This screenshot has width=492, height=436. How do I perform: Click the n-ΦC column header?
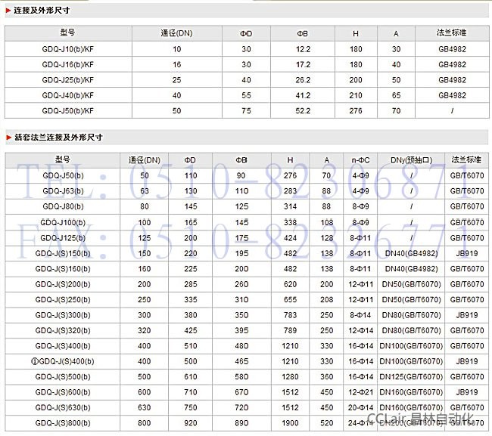[x=360, y=160]
